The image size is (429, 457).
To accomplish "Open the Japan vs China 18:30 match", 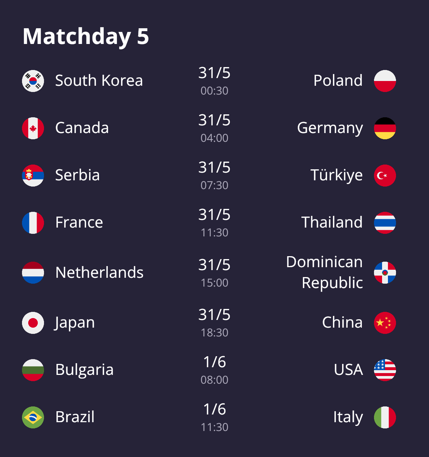I will tap(214, 323).
